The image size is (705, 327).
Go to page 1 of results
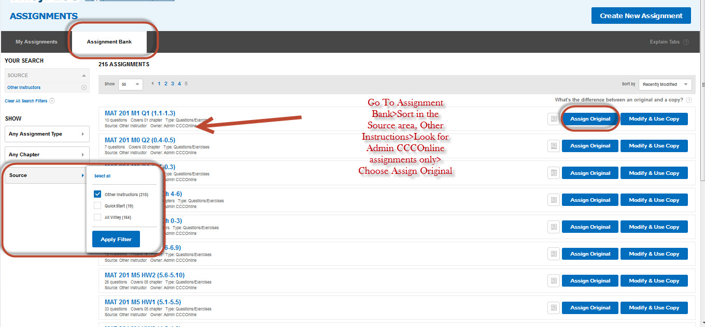coord(160,83)
